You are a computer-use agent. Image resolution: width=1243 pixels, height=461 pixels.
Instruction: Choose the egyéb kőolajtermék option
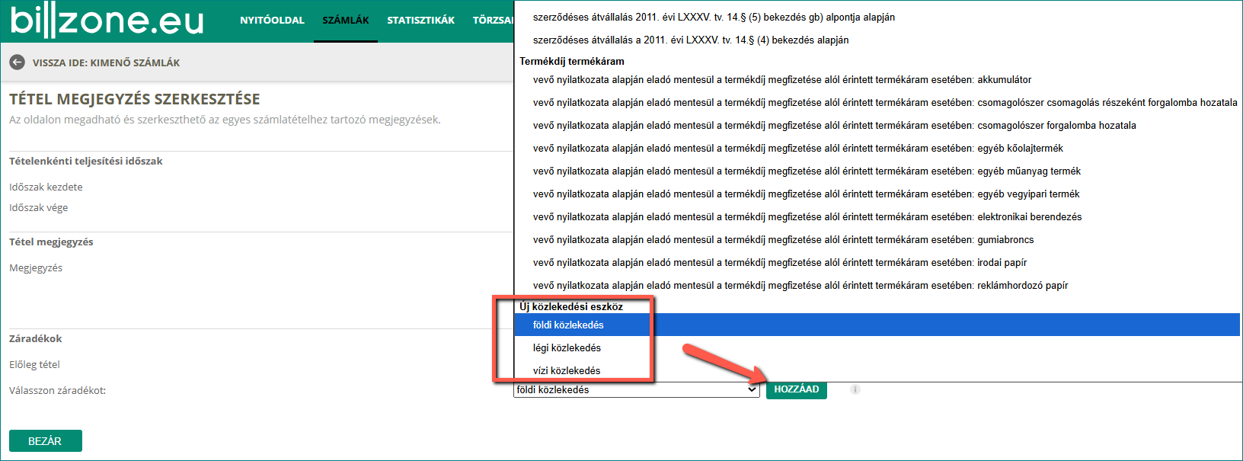pyautogui.click(x=797, y=149)
